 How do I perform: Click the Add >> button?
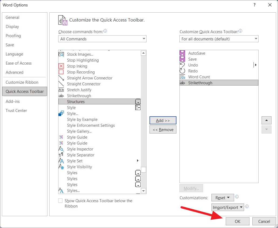point(163,121)
